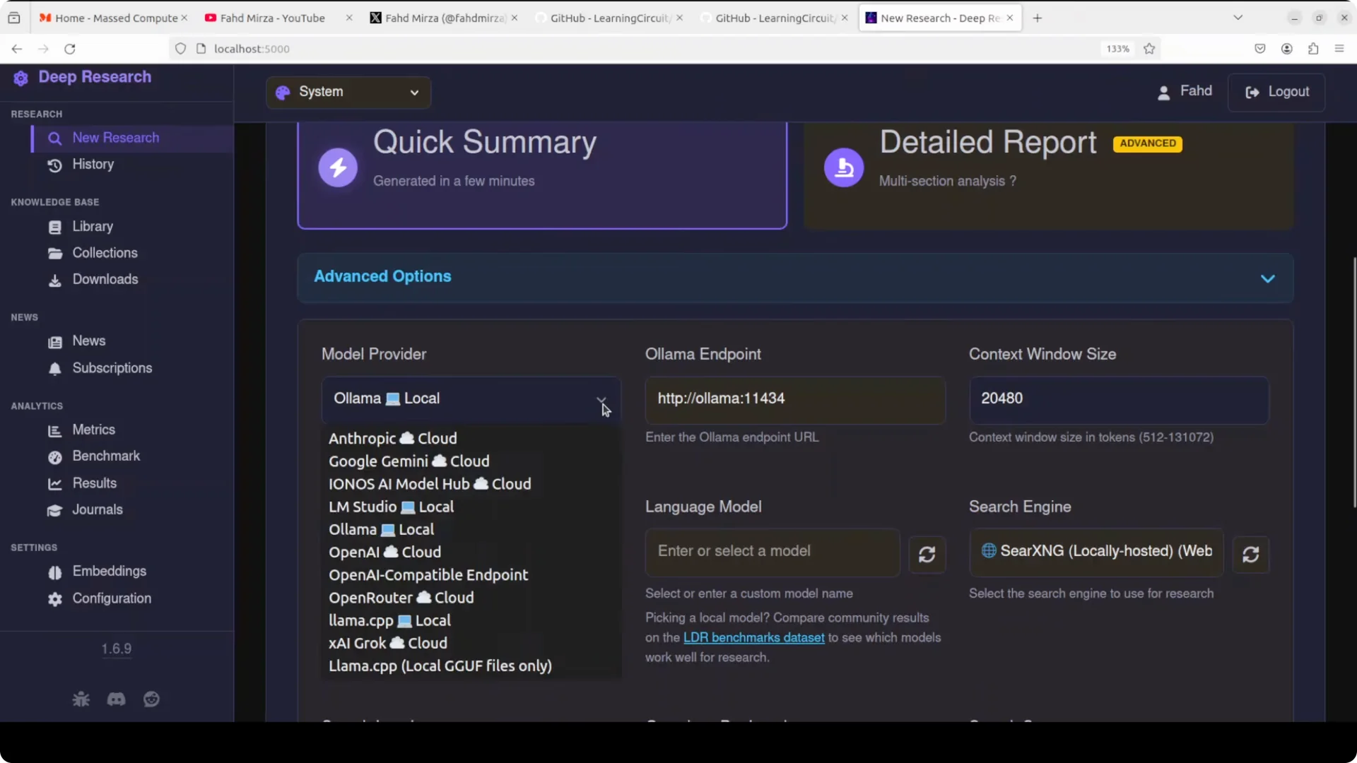Click the Configuration gear icon
This screenshot has height=763, width=1357.
54,599
